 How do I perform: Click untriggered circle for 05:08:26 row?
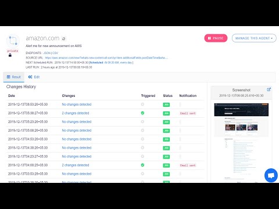pos(142,131)
